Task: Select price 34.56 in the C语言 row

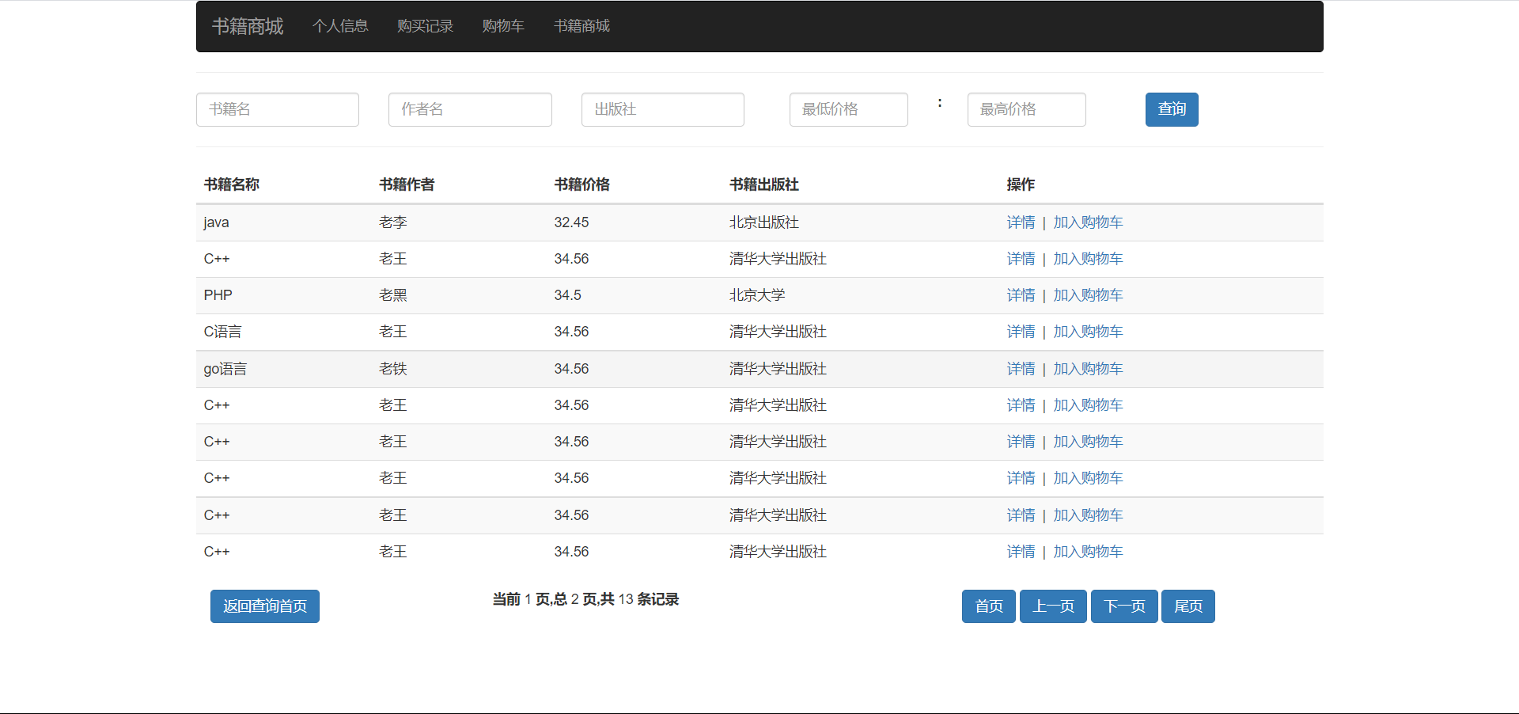Action: click(571, 332)
